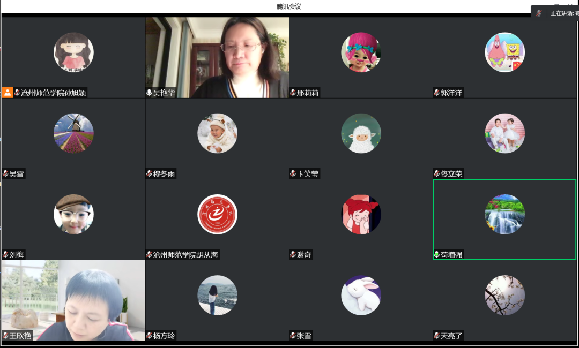Screen dimensions: 579x348
Task: Click the white rabbit avatar of 张雪
Action: [x=361, y=295]
